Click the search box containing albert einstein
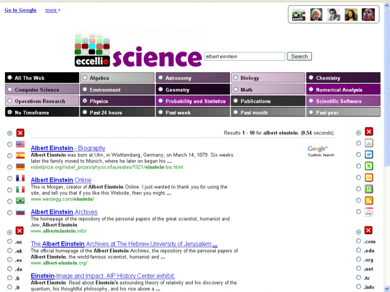The height and width of the screenshot is (292, 390). (245, 56)
